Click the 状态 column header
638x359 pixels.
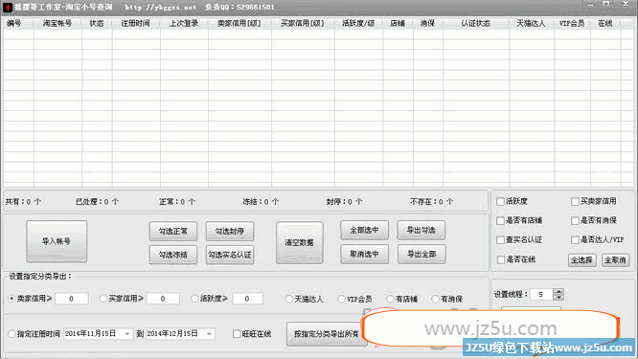(97, 23)
